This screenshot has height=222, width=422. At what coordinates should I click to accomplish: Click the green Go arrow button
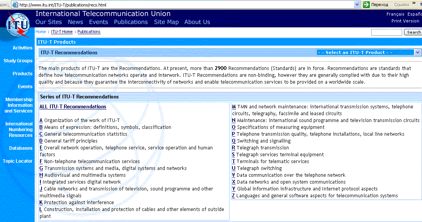[x=366, y=5]
